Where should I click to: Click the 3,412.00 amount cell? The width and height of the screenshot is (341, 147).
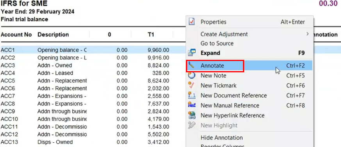(158, 142)
